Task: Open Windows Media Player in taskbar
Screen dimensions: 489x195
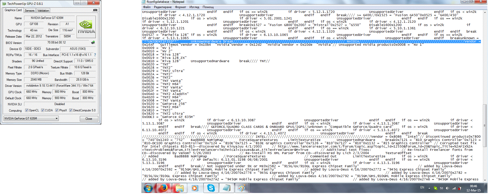Action: 195,188
